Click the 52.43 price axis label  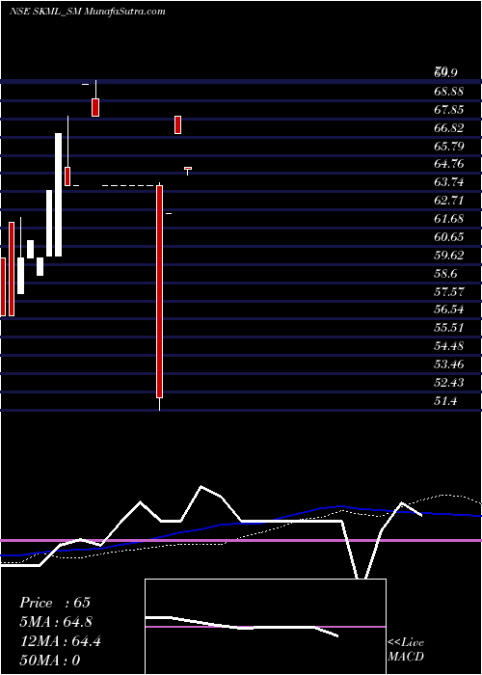point(449,383)
